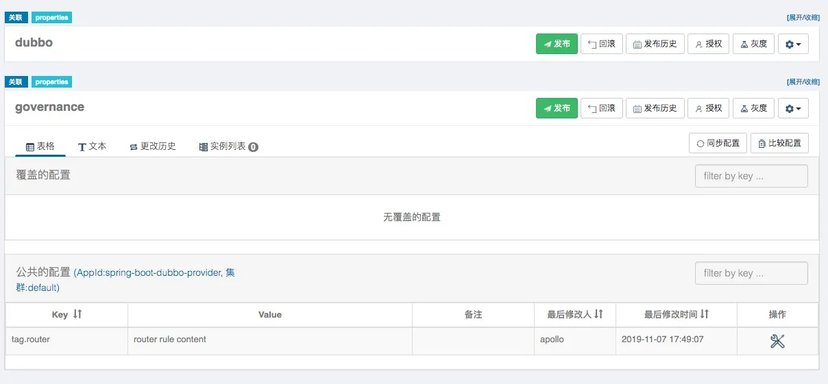Open 发布历史 release history for dubbo
Viewport: 828px width, 384px height.
(x=655, y=44)
